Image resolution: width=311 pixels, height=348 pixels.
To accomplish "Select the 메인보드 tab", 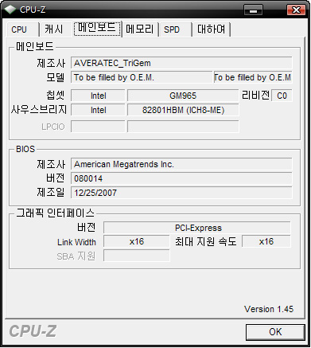I will [x=97, y=29].
